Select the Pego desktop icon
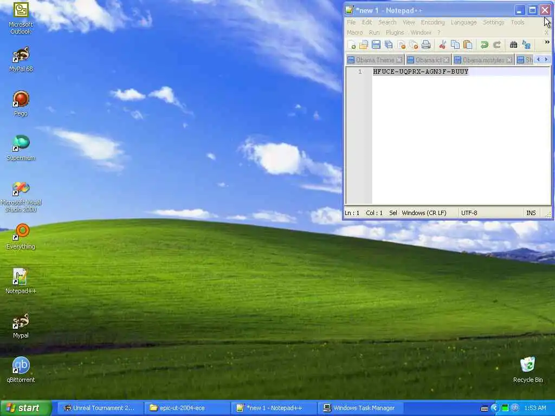The width and height of the screenshot is (555, 416). click(21, 103)
